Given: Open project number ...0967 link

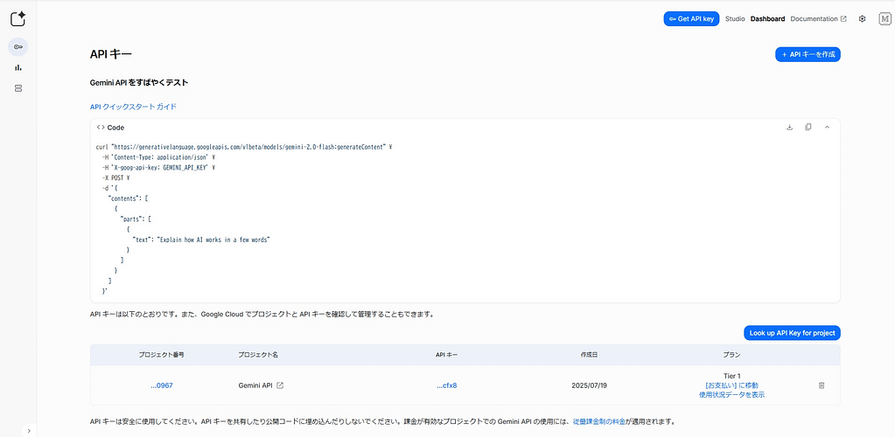Looking at the screenshot, I should pyautogui.click(x=162, y=385).
